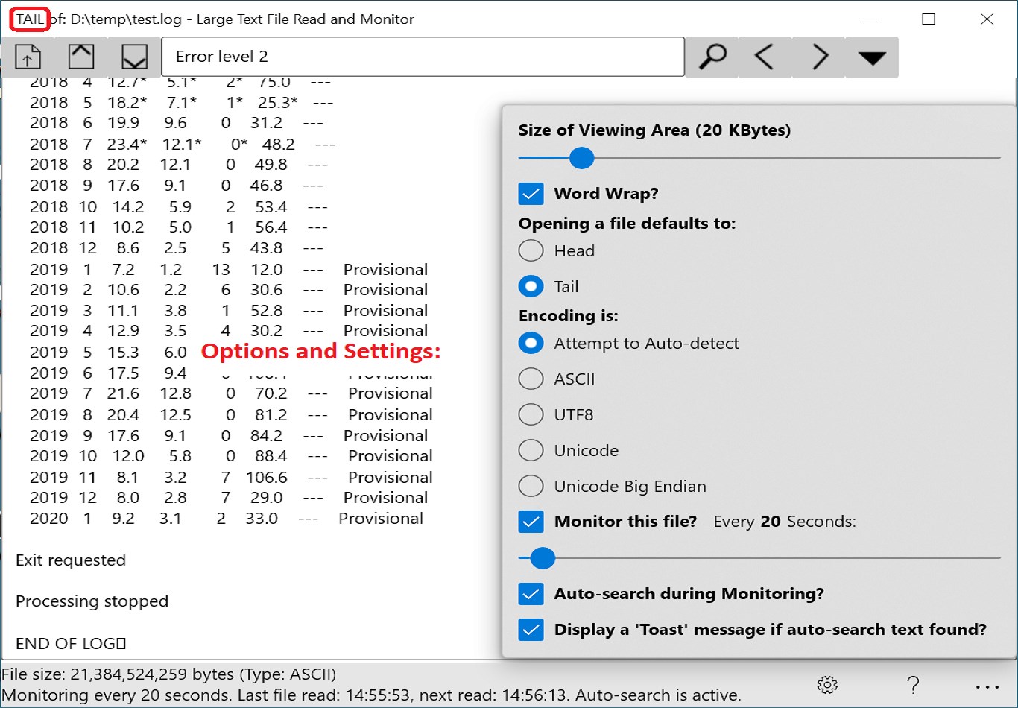
Task: Click the open file icon in toolbar
Action: (x=28, y=57)
